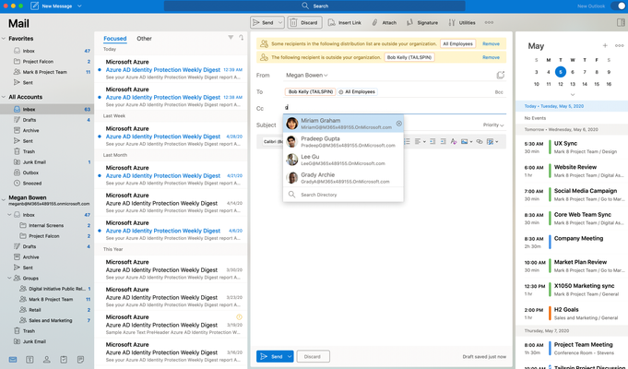Screen dimensions: 628x369
Task: Click the increase indent icon
Action: [443, 141]
